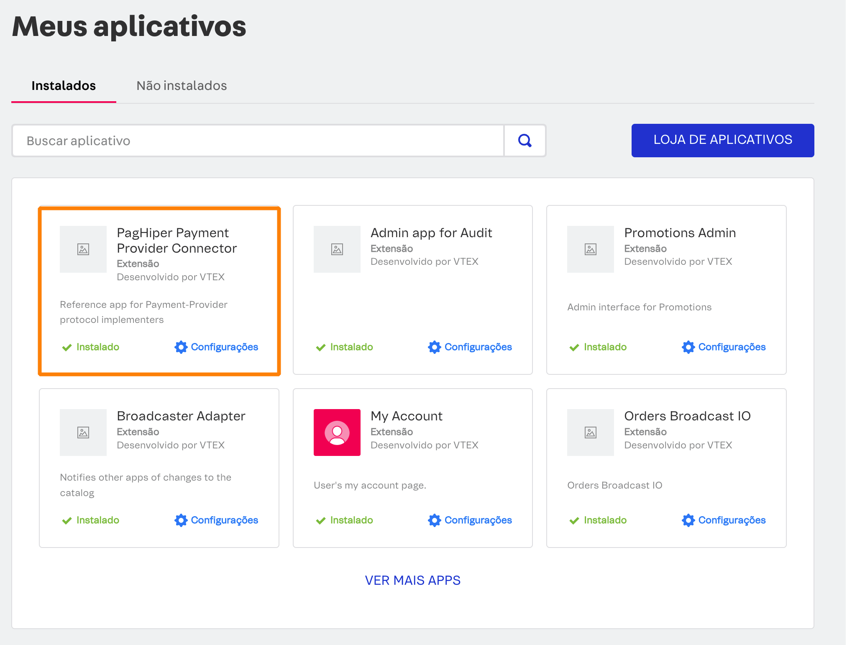Click PagHiper Payment Provider Connector title

(177, 241)
